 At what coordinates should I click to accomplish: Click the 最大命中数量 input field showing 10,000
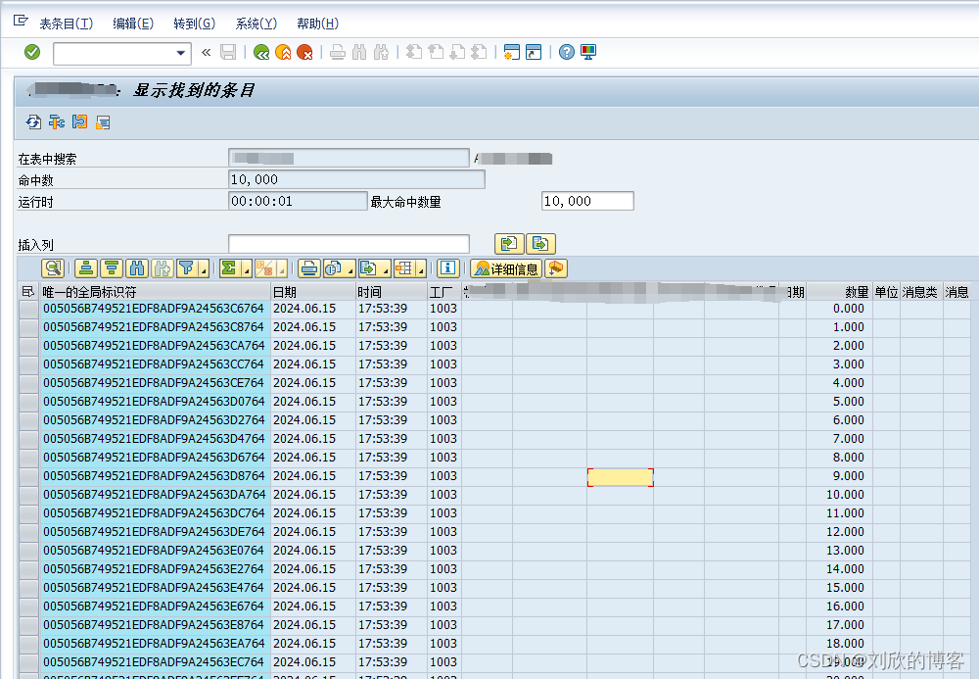[586, 200]
